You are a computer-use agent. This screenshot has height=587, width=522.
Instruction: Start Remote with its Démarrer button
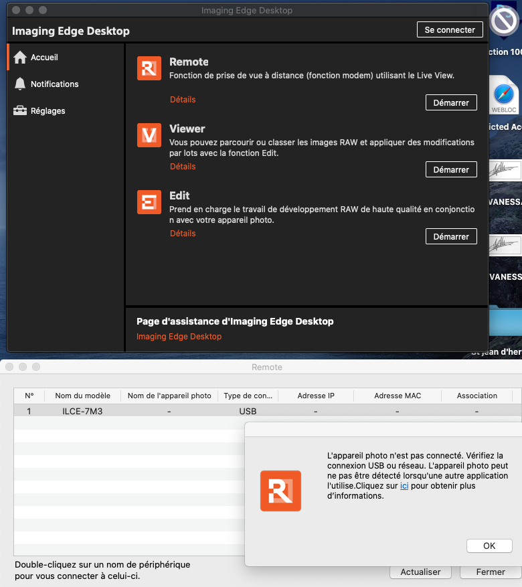click(x=451, y=102)
